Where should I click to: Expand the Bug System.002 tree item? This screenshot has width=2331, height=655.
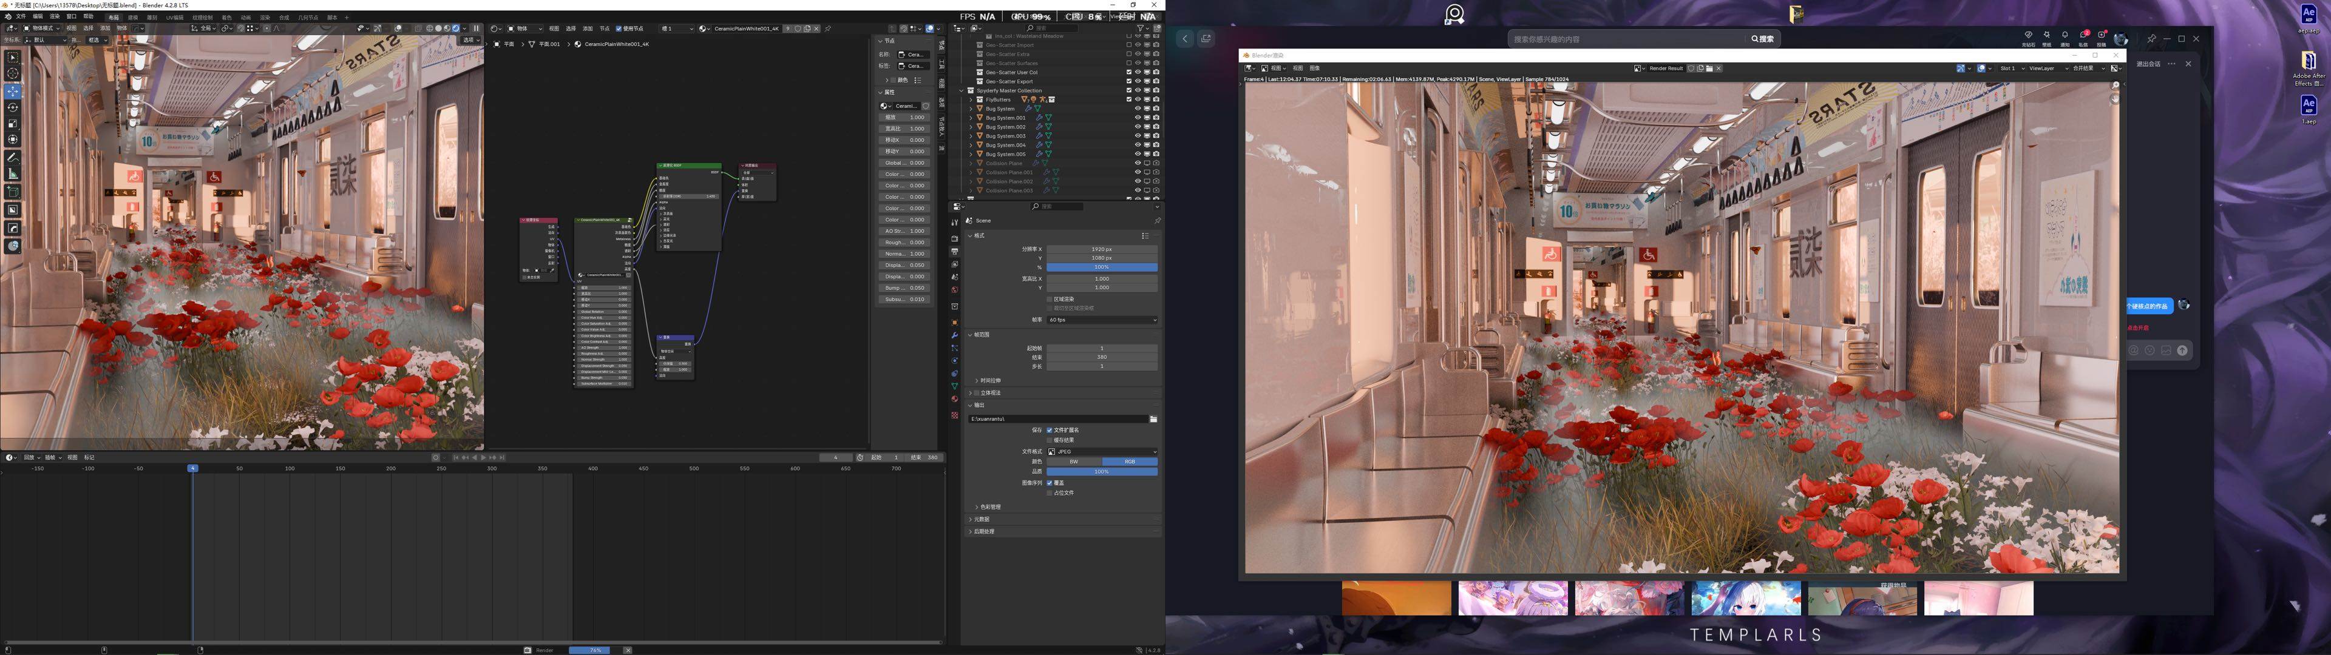click(972, 127)
